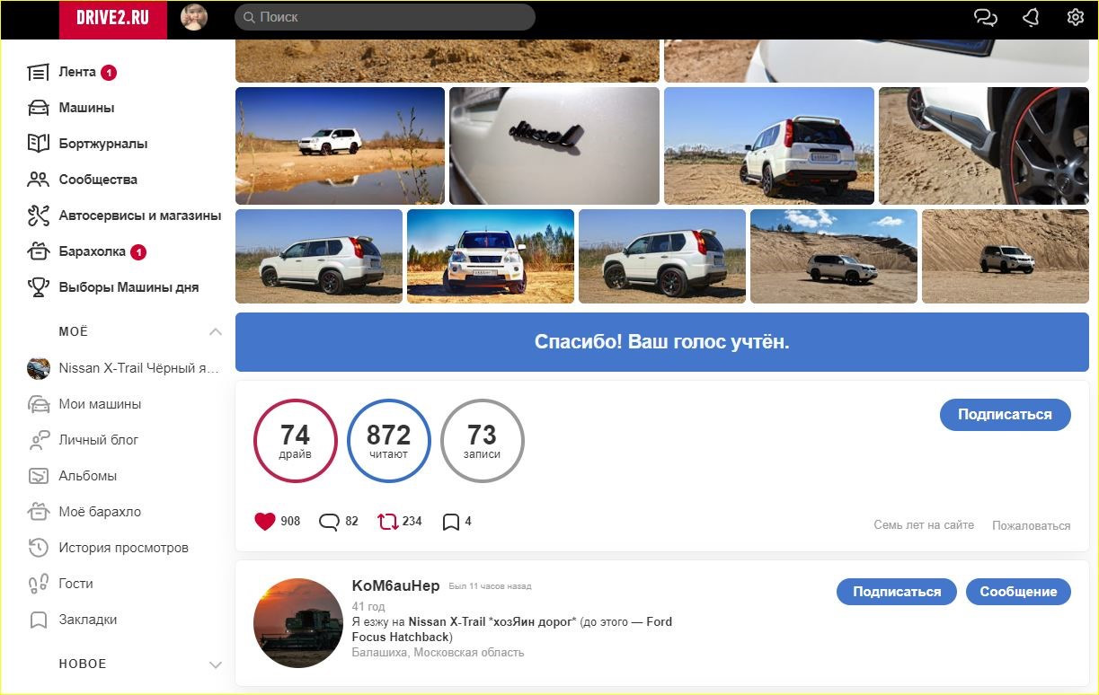1099x695 pixels.
Task: Collapse the МОЁ sidebar section
Action: point(215,331)
